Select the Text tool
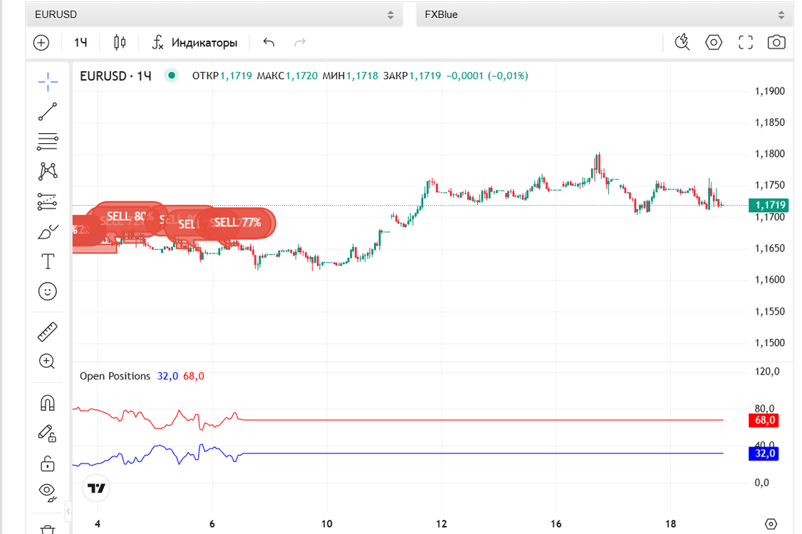 tap(48, 261)
